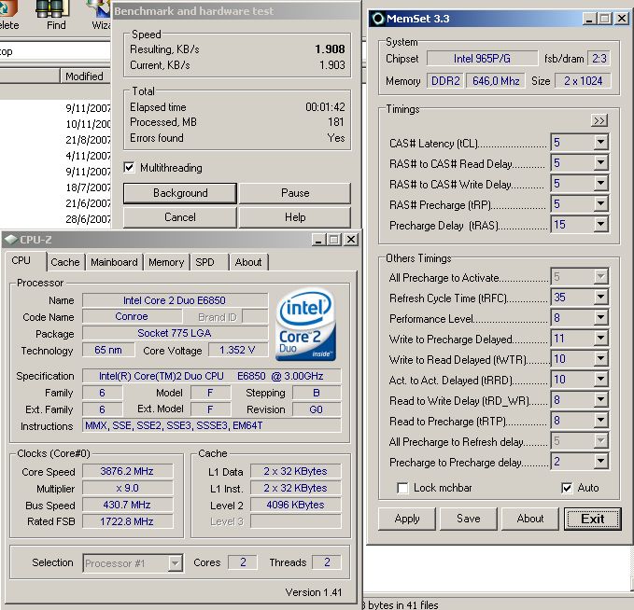Viewport: 634px width, 610px height.
Task: Click Help in benchmark dialog
Action: click(x=295, y=217)
